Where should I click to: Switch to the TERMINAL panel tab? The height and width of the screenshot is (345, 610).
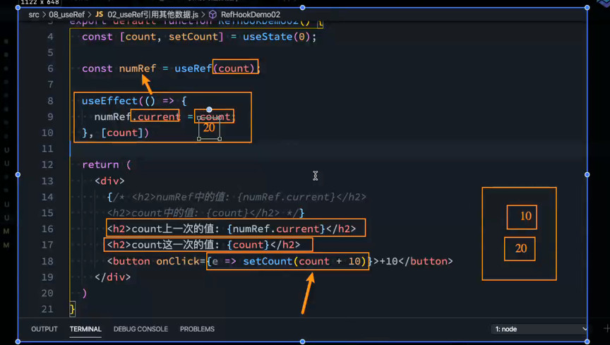(x=85, y=329)
